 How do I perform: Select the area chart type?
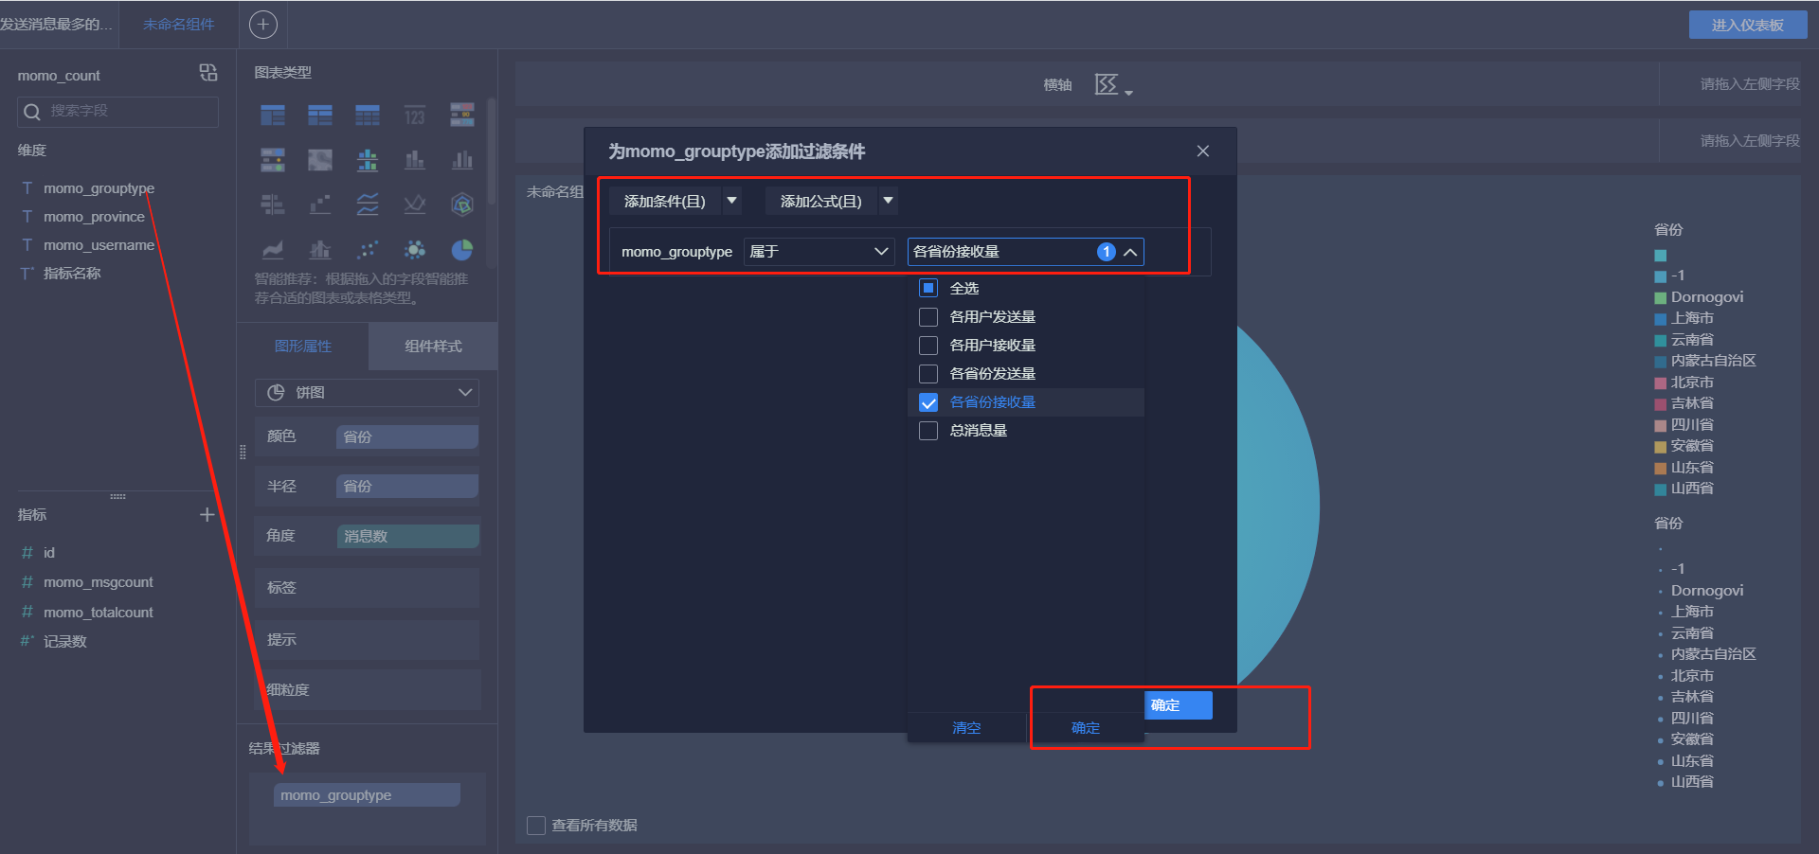(273, 250)
